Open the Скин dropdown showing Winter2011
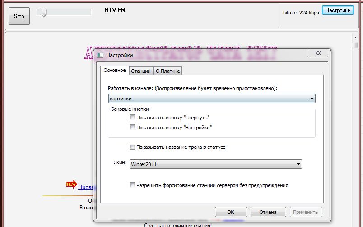 click(215, 164)
